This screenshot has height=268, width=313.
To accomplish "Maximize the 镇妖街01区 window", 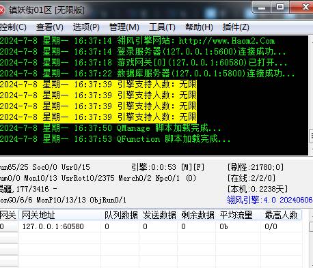I will click(x=280, y=8).
